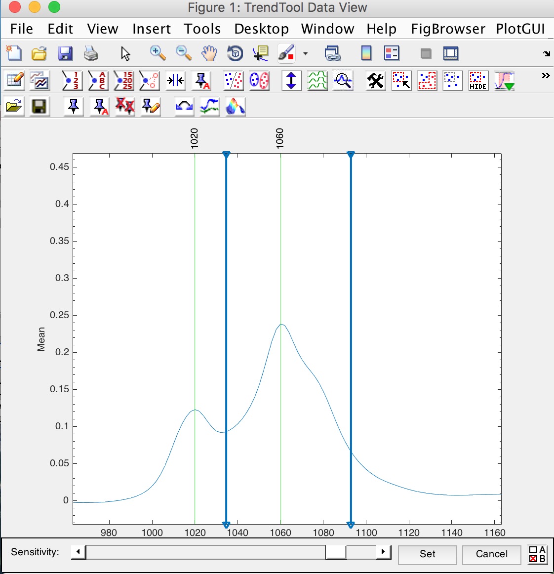Expand the top toolbar docking arrow
This screenshot has height=574, width=554.
click(546, 54)
